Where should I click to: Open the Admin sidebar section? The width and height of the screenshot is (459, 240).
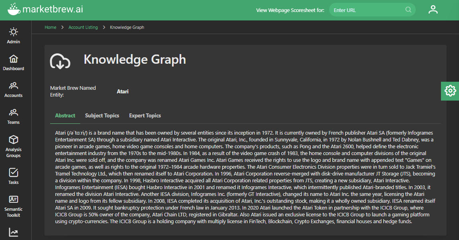coord(14,35)
